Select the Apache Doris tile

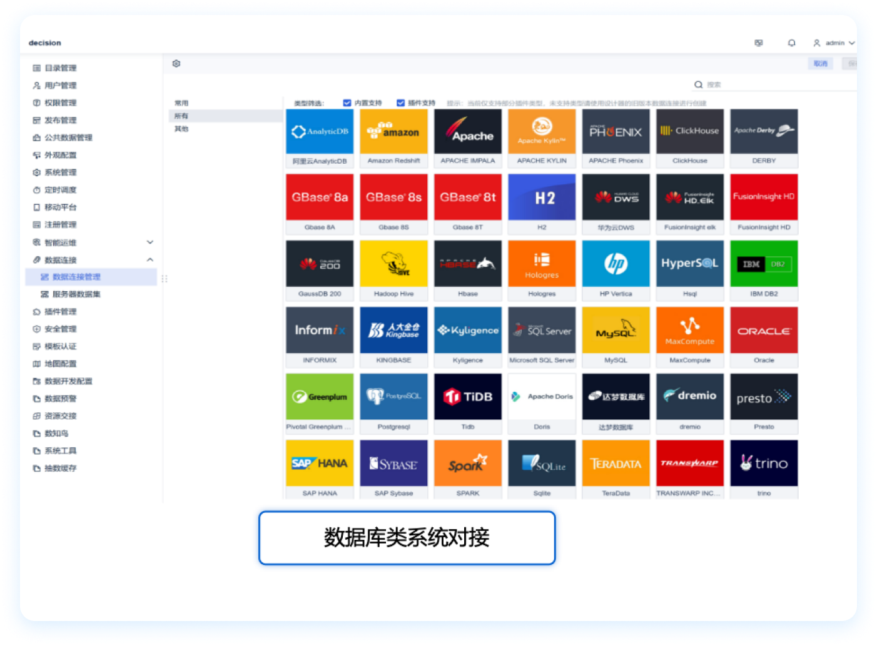542,404
